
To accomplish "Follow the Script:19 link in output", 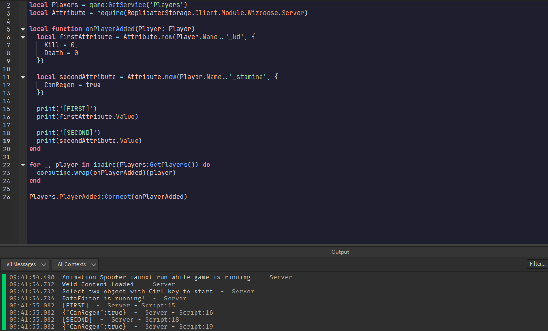I will click(x=196, y=326).
